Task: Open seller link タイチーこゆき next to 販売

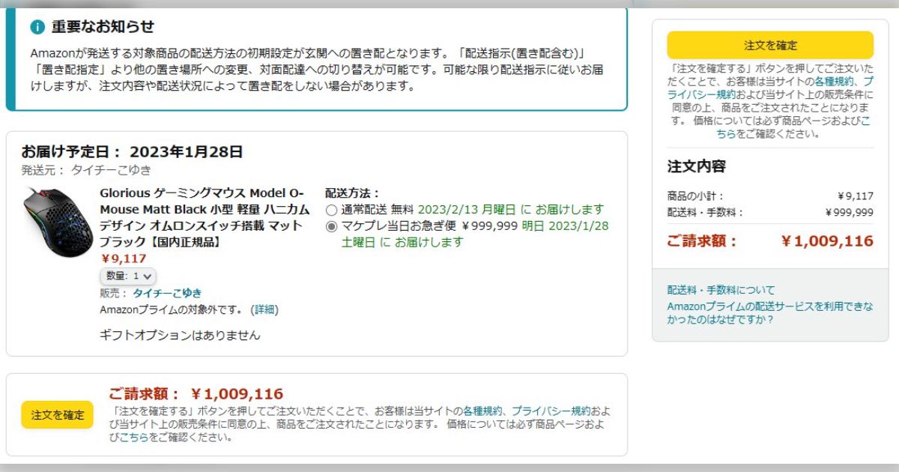Action: (167, 293)
